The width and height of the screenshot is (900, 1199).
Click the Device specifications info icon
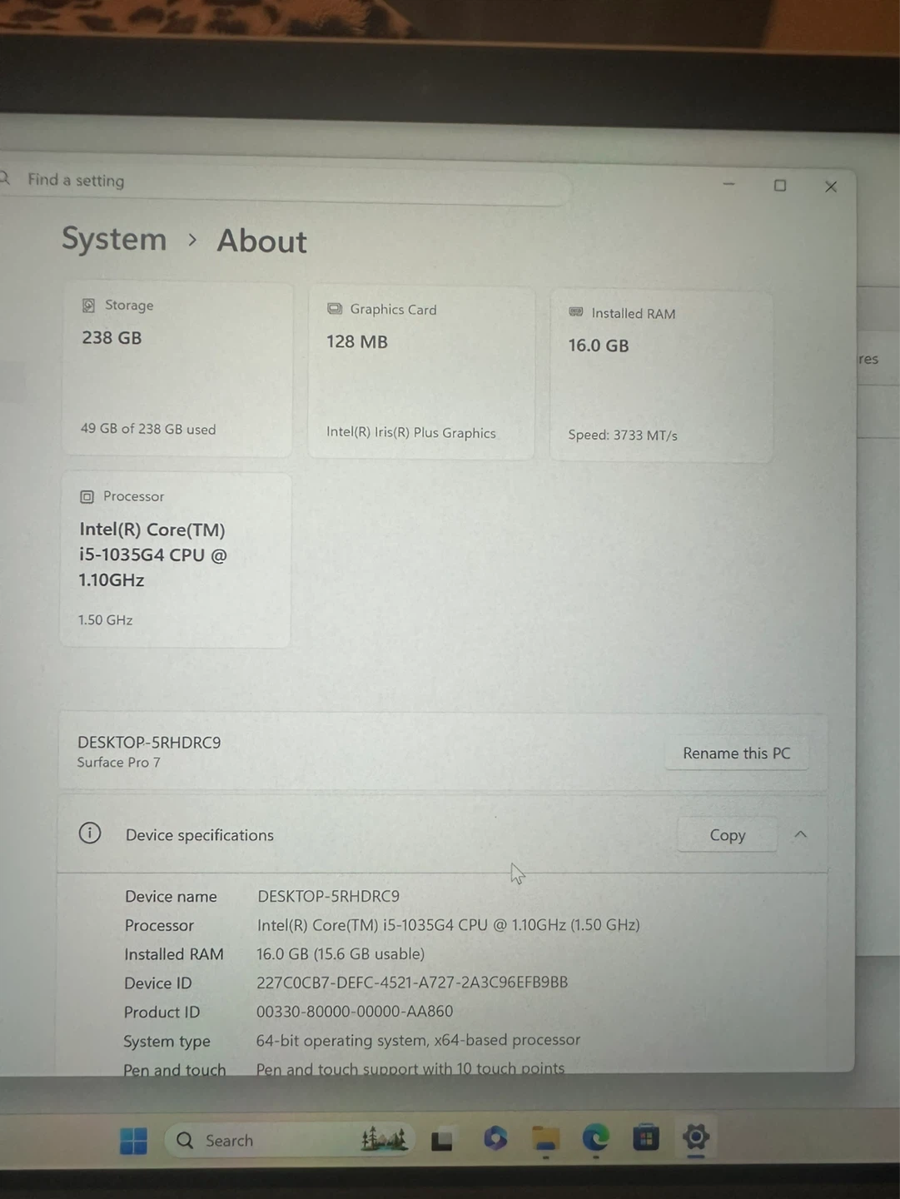(90, 833)
